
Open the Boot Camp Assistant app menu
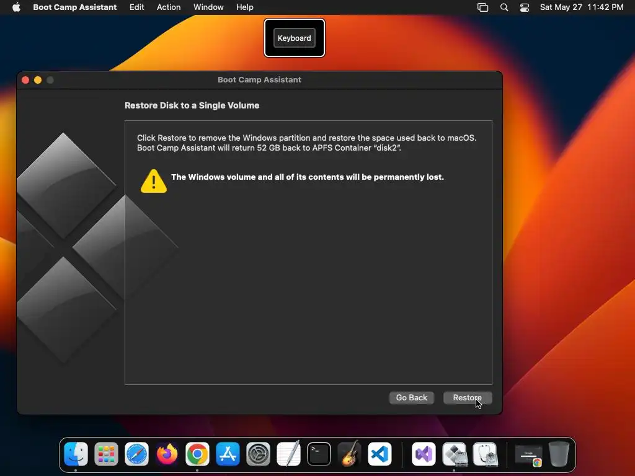click(75, 7)
